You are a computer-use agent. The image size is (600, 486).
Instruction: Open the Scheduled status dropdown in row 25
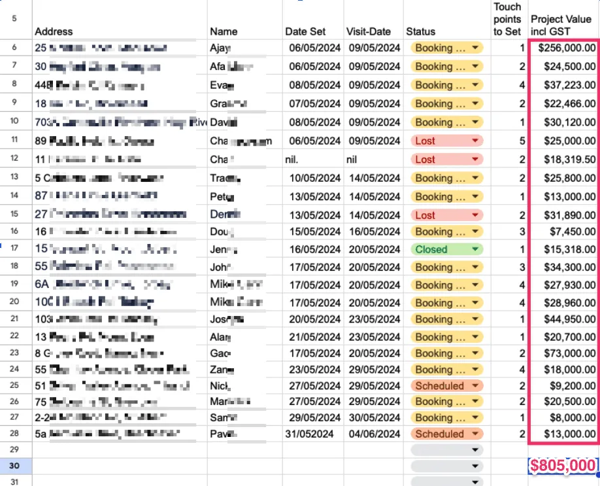pos(446,386)
